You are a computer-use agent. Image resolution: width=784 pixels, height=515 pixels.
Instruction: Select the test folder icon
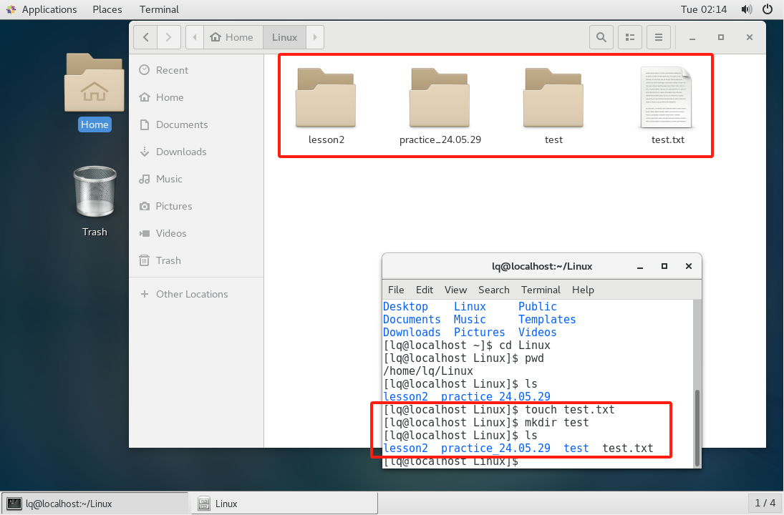tap(553, 97)
